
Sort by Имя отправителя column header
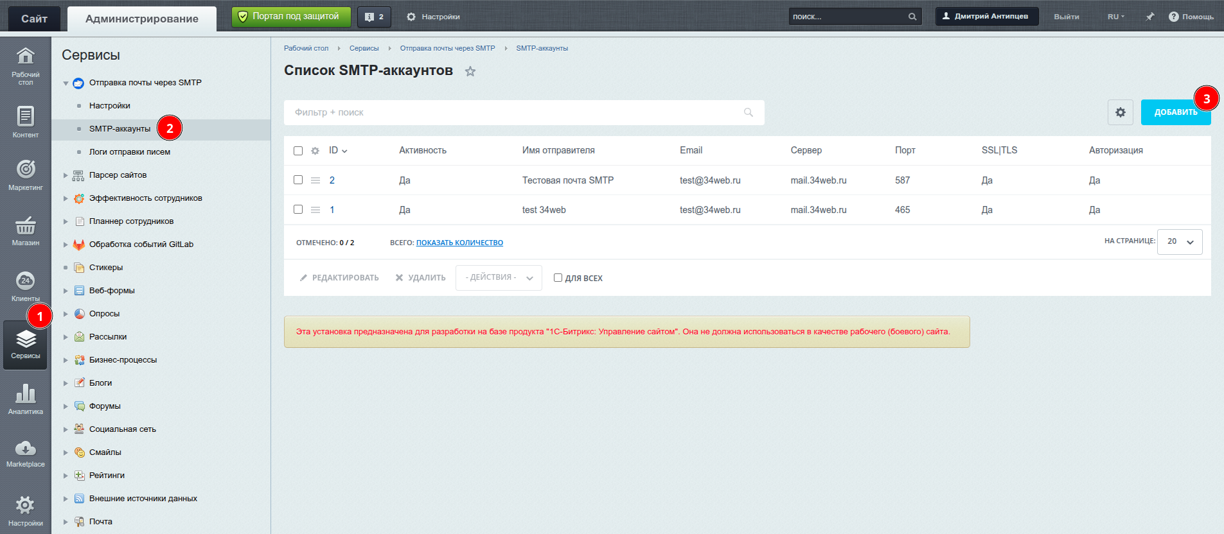[x=558, y=150]
